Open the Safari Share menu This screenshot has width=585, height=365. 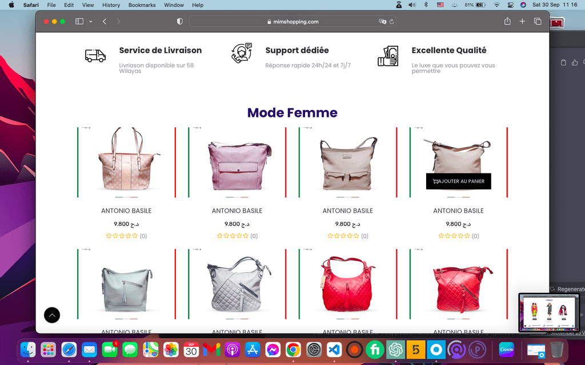507,21
